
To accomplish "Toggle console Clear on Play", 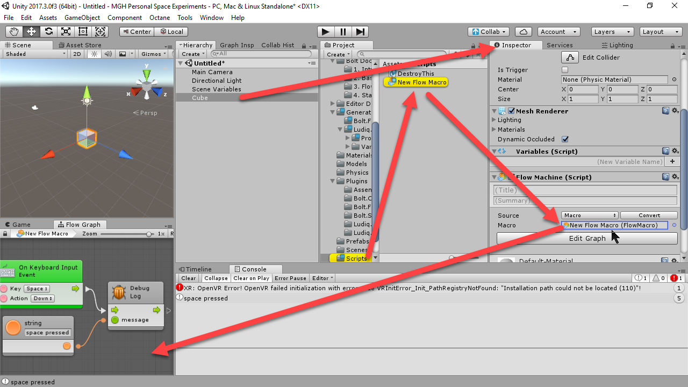I will pos(251,278).
